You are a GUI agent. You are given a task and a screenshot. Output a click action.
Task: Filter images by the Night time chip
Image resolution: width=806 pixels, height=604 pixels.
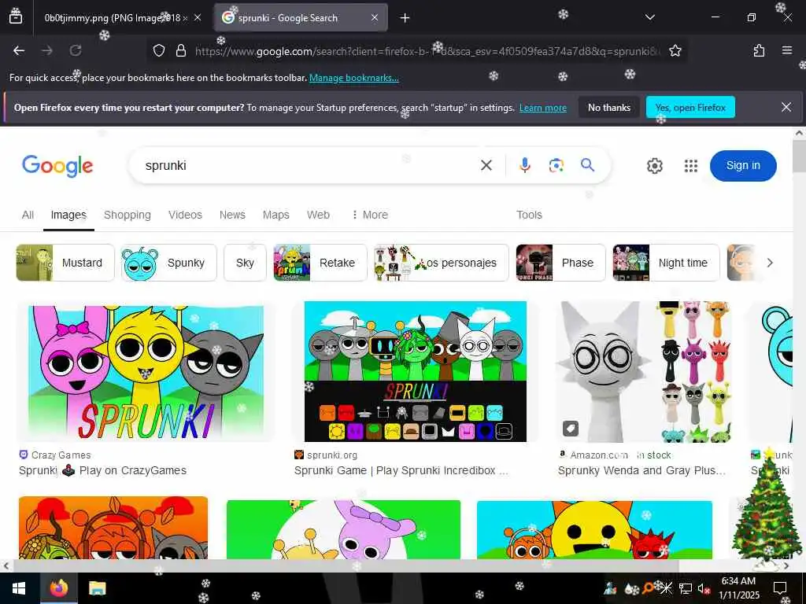pos(666,263)
